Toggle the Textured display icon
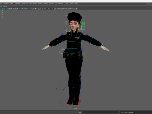This screenshot has height=114, width=152. [16, 9]
